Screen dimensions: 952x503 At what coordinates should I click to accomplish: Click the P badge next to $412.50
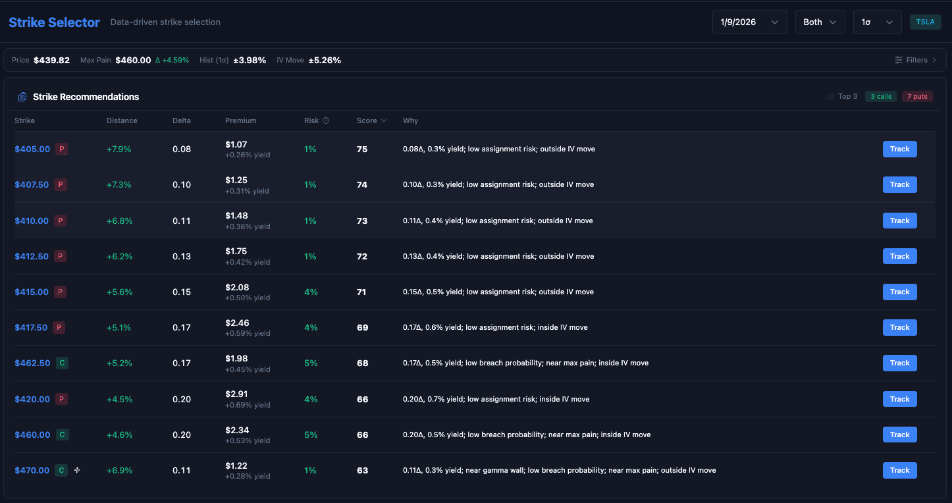pyautogui.click(x=61, y=256)
